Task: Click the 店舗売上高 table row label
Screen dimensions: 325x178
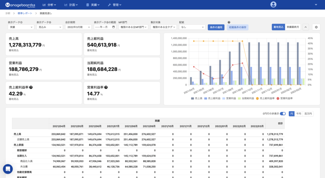Action: [x=23, y=139]
